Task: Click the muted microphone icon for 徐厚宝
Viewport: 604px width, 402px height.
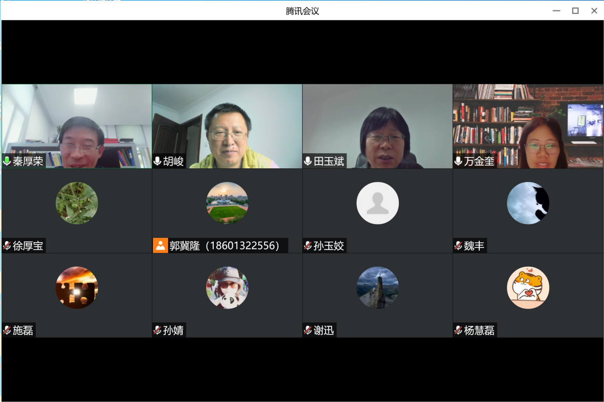Action: coord(7,245)
